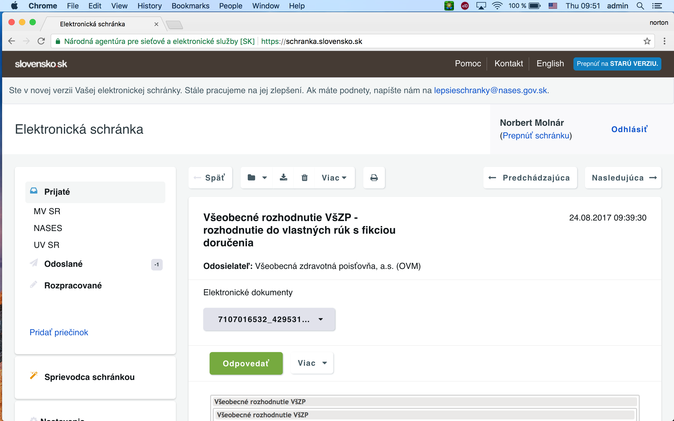This screenshot has width=674, height=421.
Task: Click the download message icon
Action: pyautogui.click(x=283, y=178)
